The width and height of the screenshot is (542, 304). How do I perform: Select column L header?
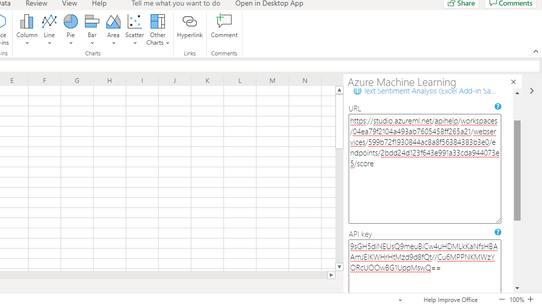(x=240, y=80)
